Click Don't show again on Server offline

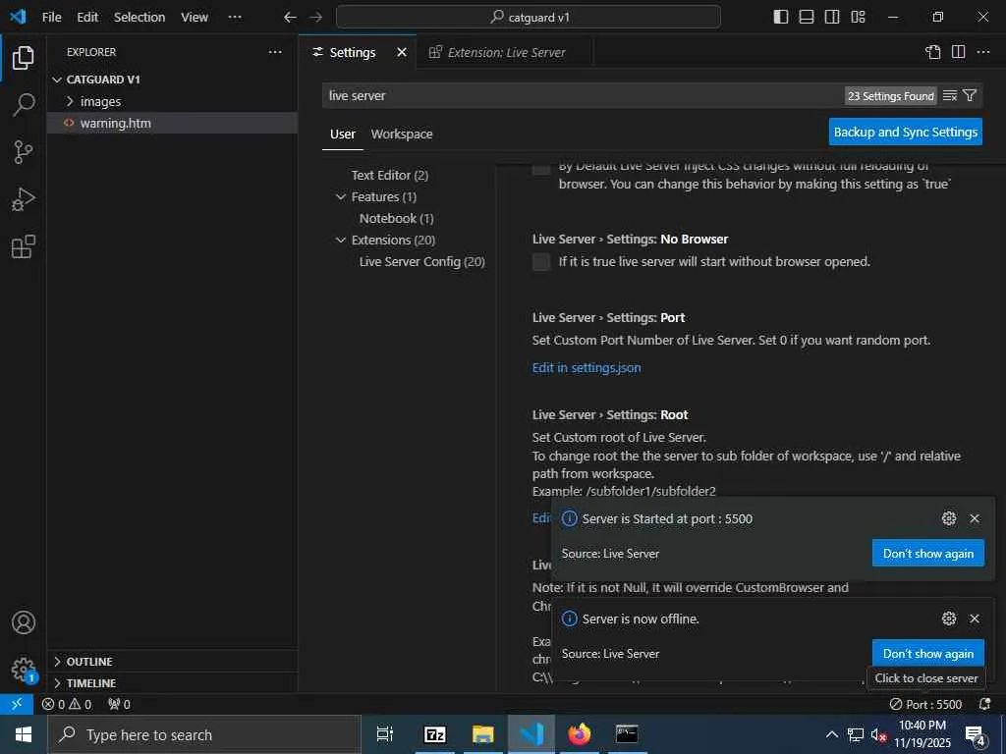pos(927,653)
